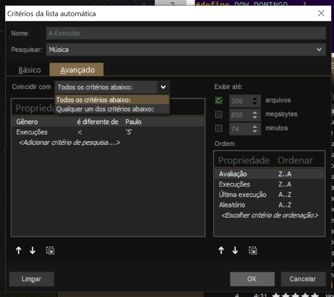Move search criterion down in criteria list

click(x=33, y=251)
